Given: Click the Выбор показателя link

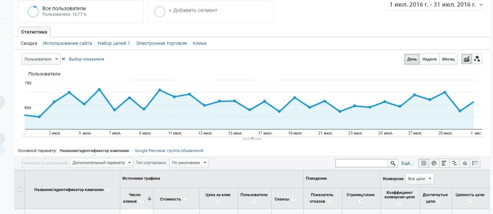Looking at the screenshot, I should [86, 59].
